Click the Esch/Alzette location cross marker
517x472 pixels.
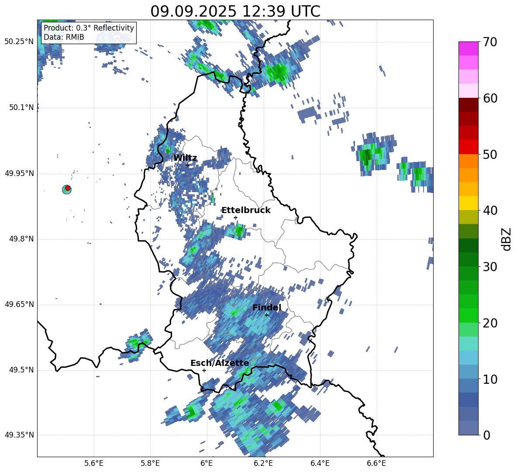tap(204, 370)
